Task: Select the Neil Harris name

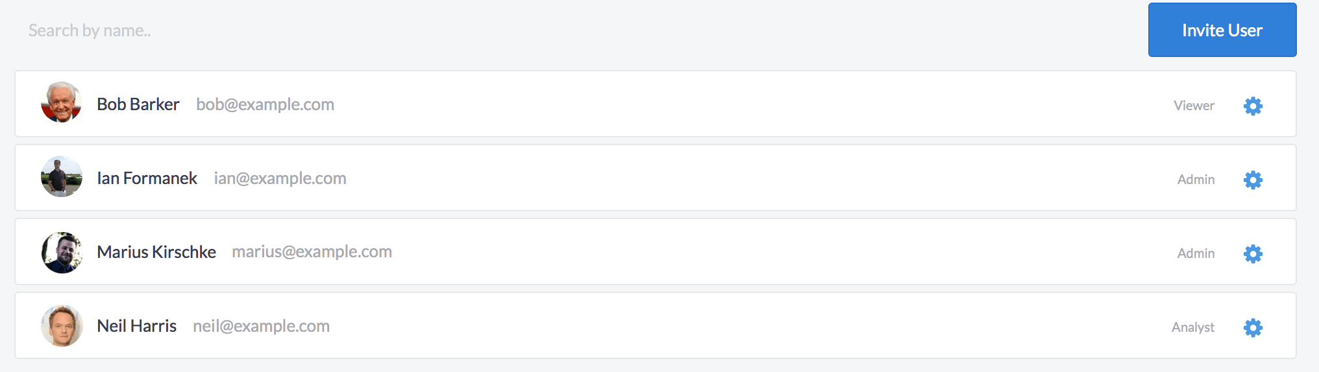Action: 136,326
